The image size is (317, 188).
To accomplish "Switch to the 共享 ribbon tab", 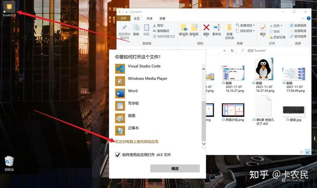I will (150, 18).
